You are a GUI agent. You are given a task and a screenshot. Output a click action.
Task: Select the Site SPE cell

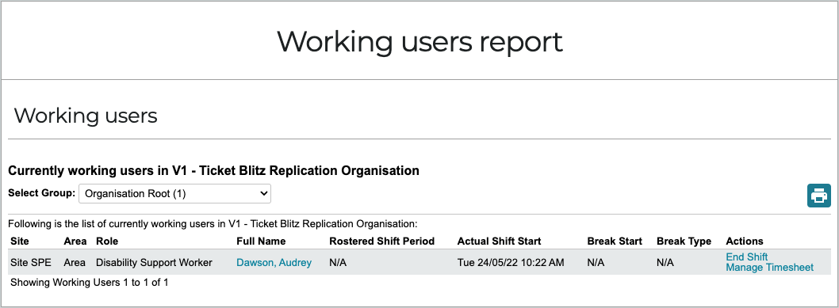(30, 263)
